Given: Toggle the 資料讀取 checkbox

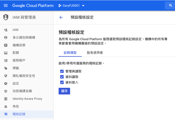Looking at the screenshot, I should 62,77.
